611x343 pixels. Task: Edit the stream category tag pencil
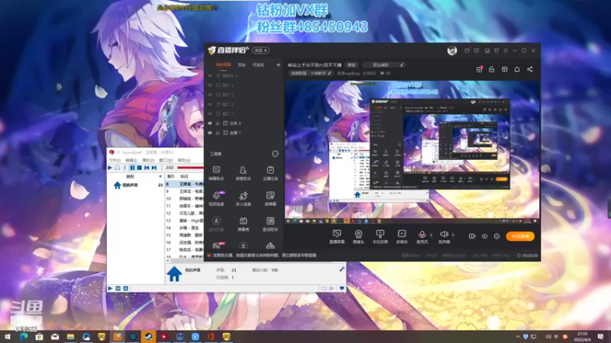click(x=330, y=73)
